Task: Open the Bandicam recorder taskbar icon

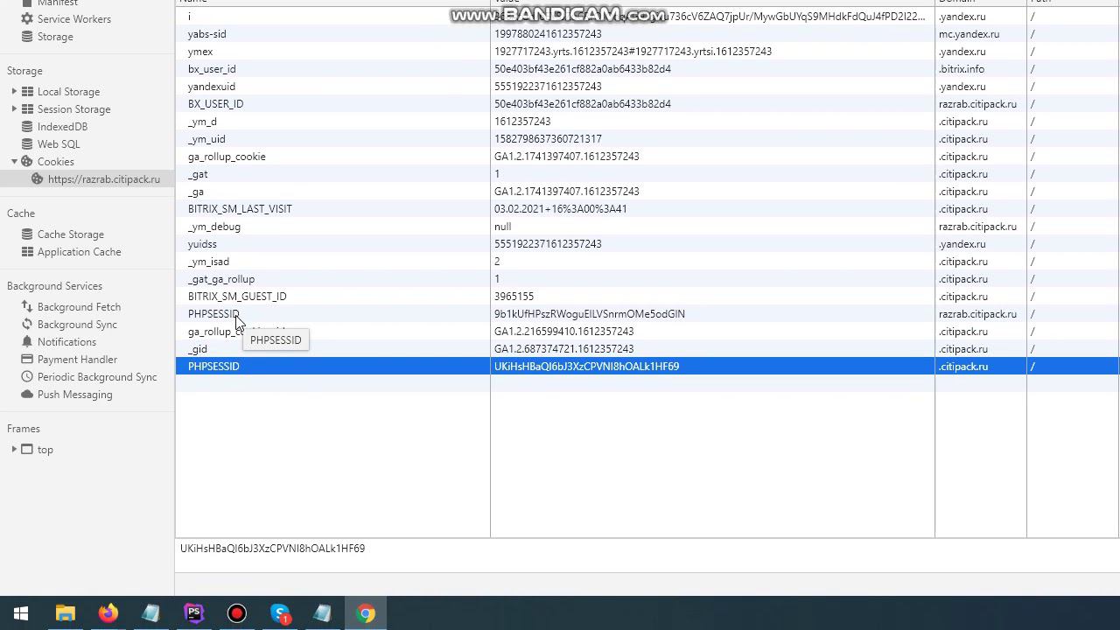Action: coord(236,613)
